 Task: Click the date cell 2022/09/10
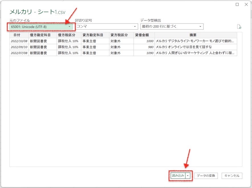(x=19, y=47)
